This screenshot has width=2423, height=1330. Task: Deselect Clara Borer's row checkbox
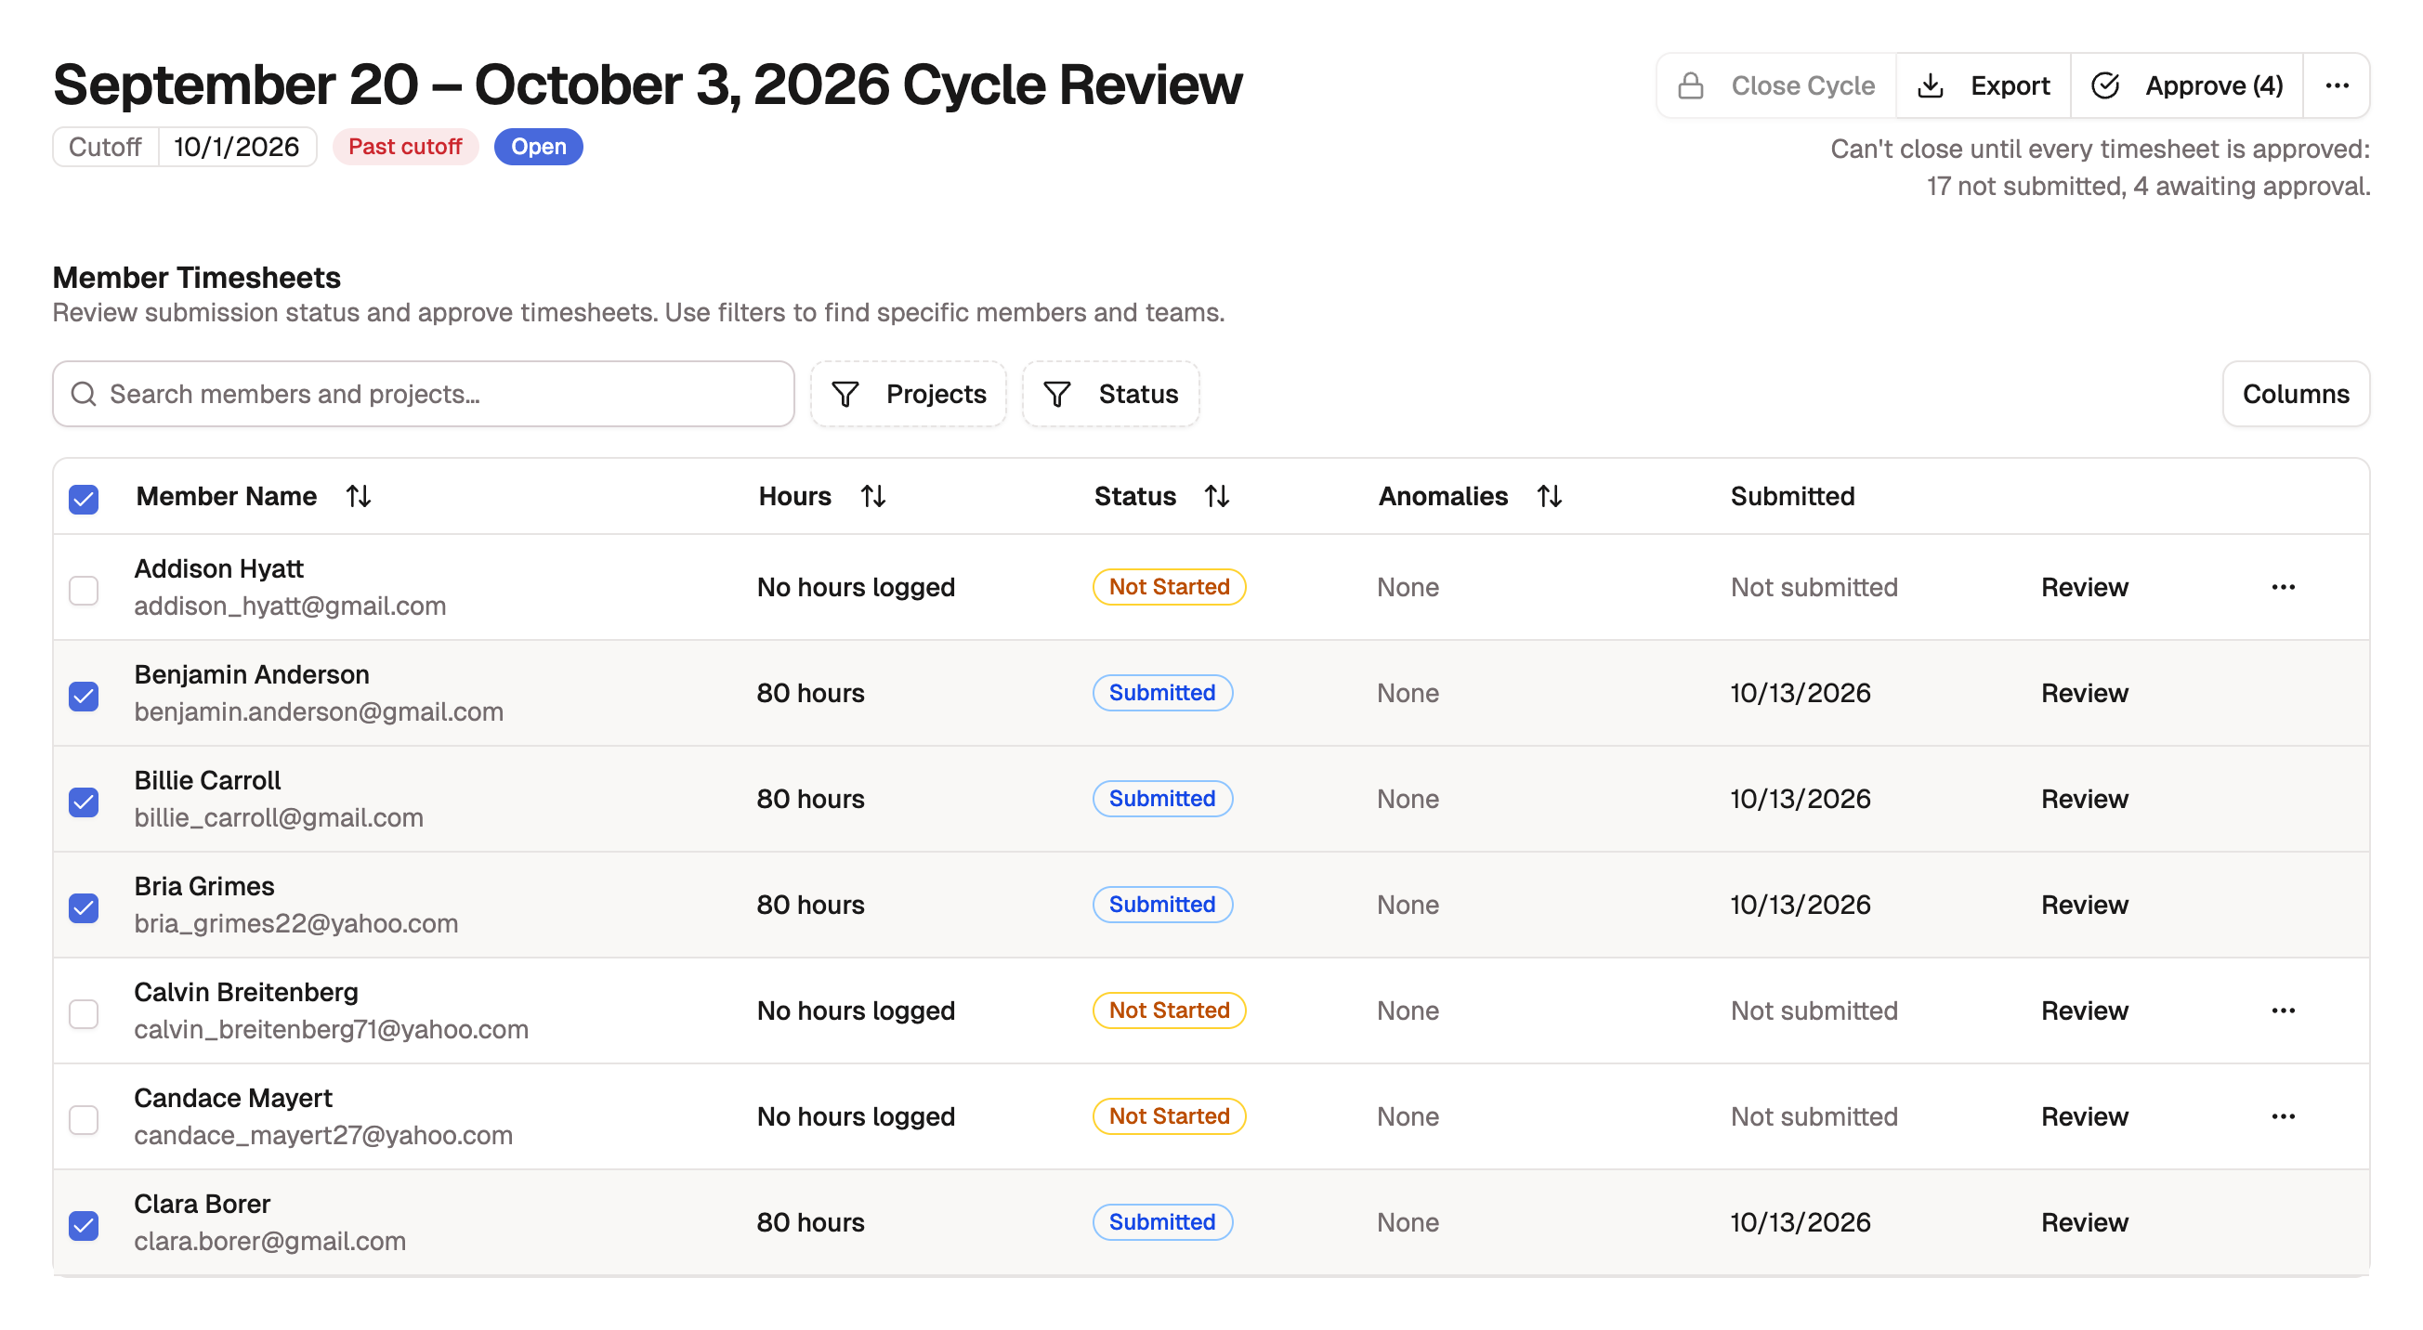pyautogui.click(x=84, y=1226)
